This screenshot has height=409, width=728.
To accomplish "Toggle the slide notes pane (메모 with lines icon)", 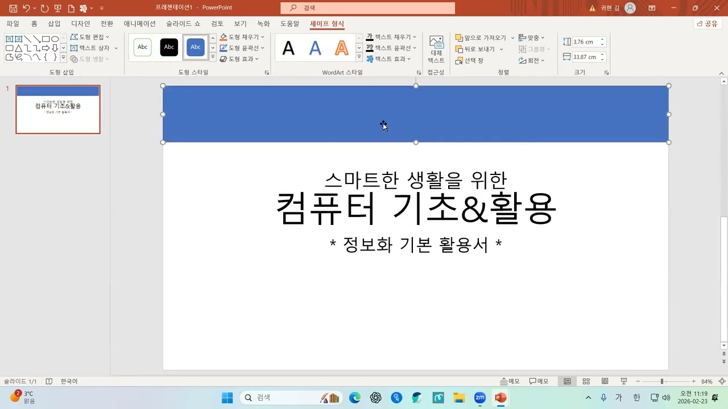I will [510, 381].
